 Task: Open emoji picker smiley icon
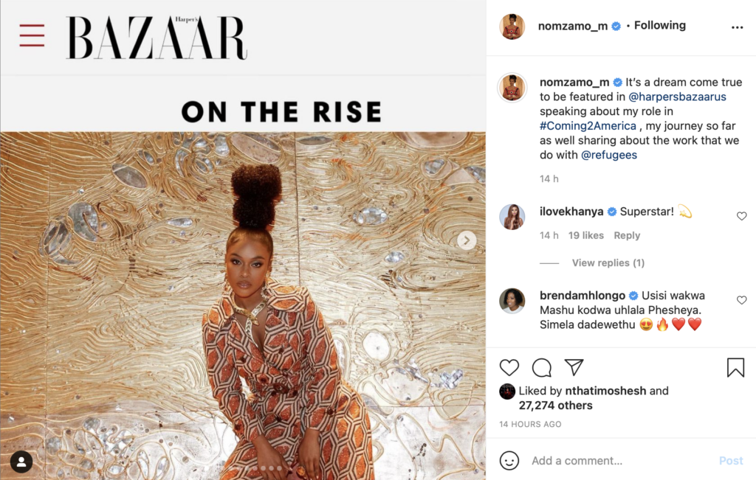click(509, 461)
